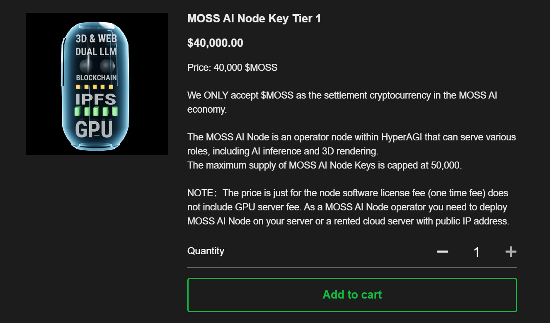Screen dimensions: 550x323
Task: Click the GPU label in the product image
Action: (x=94, y=129)
